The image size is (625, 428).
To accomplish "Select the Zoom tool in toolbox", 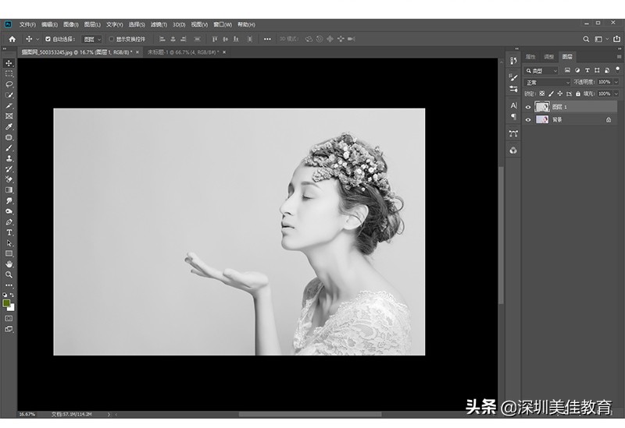I will pyautogui.click(x=9, y=274).
